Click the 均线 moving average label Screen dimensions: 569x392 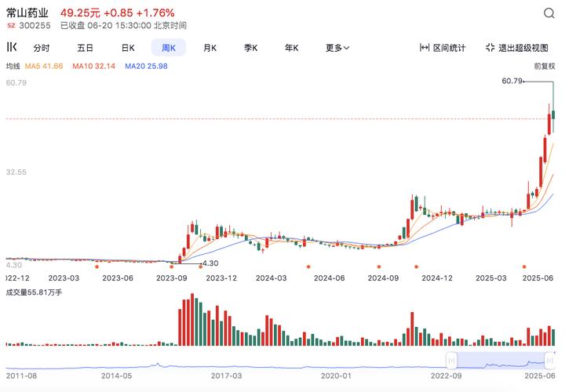click(13, 67)
